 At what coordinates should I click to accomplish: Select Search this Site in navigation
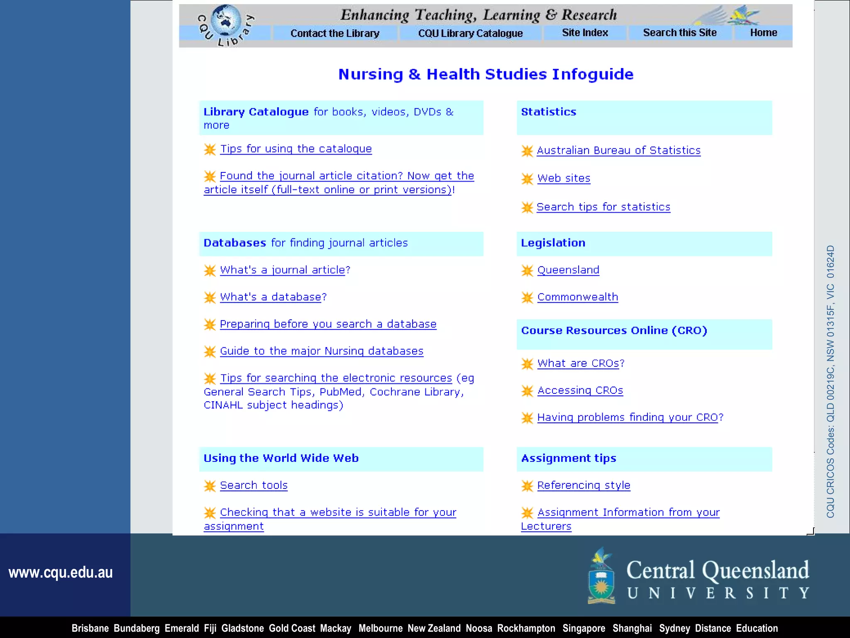679,33
